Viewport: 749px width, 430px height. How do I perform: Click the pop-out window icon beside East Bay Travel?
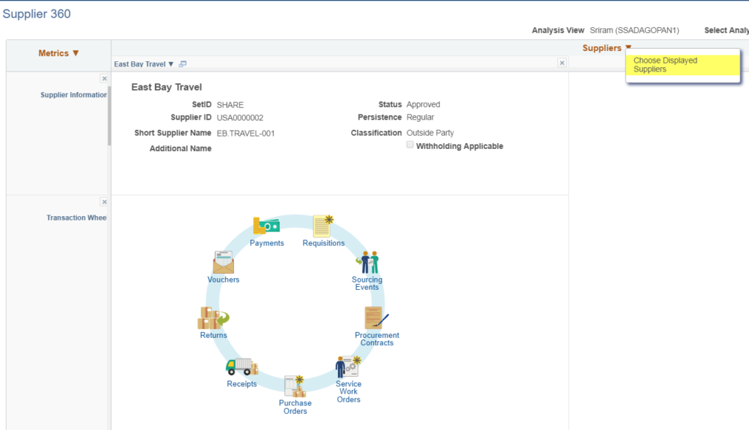pyautogui.click(x=182, y=64)
